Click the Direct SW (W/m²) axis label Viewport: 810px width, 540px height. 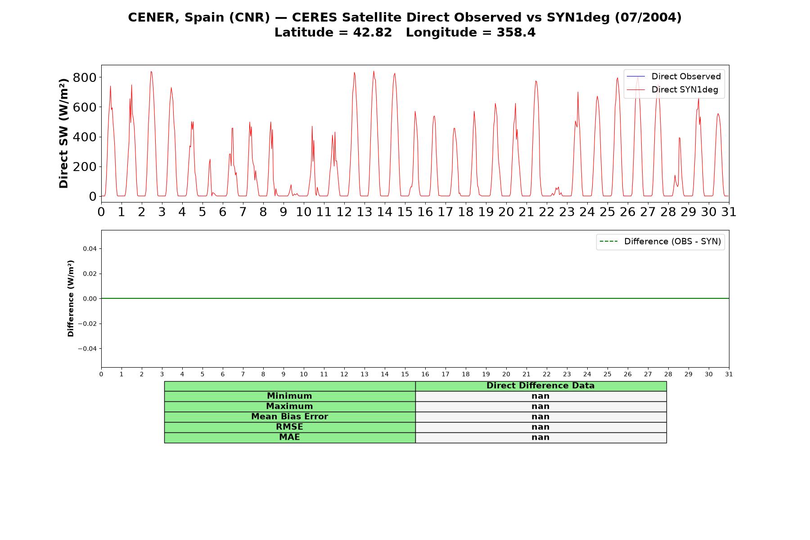[x=63, y=133]
